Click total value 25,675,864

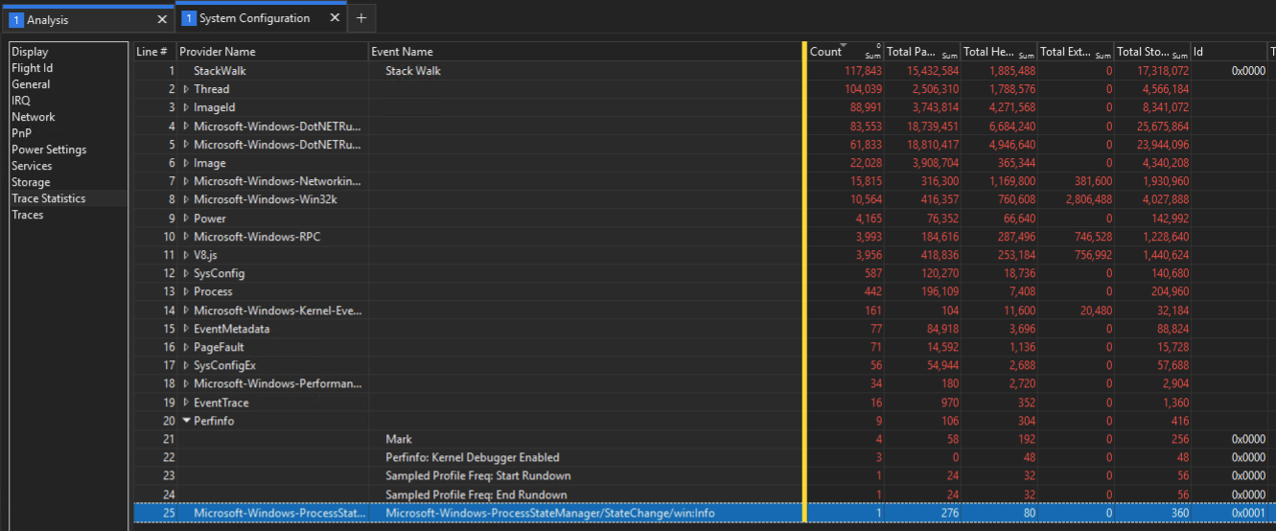(x=1161, y=127)
